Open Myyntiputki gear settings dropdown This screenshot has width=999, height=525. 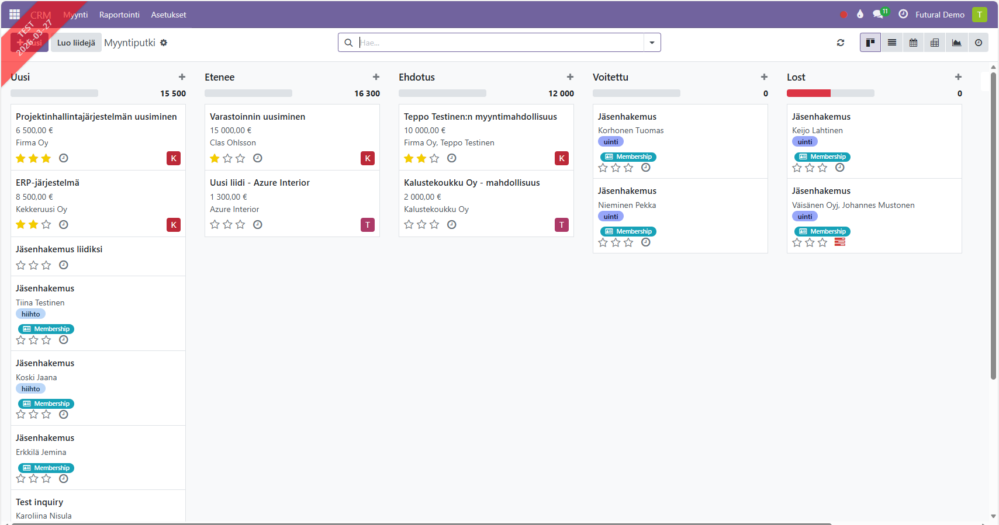(x=164, y=43)
